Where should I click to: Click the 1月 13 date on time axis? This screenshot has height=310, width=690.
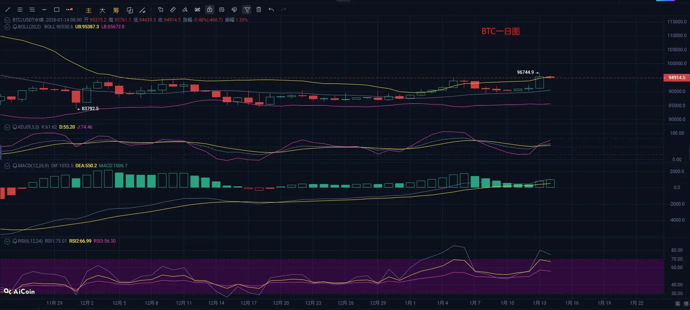tap(539, 303)
